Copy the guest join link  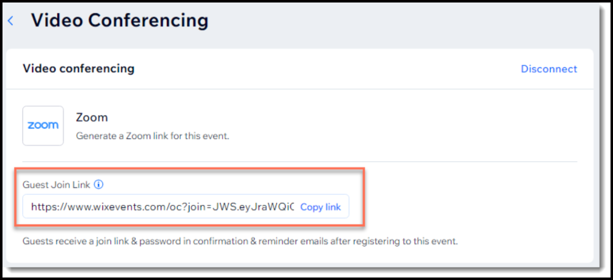tap(320, 207)
